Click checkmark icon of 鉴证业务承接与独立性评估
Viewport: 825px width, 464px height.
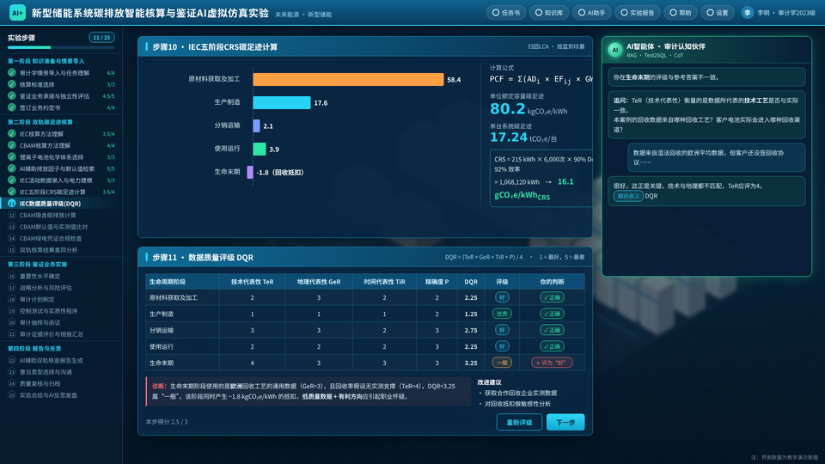tap(11, 95)
